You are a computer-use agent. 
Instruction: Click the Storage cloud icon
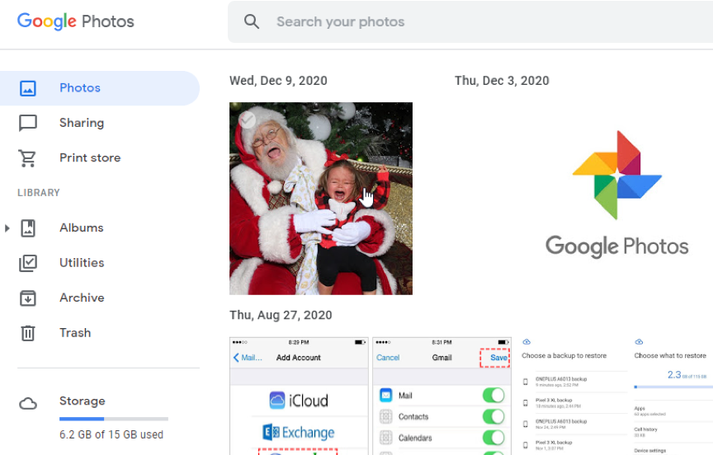(28, 403)
